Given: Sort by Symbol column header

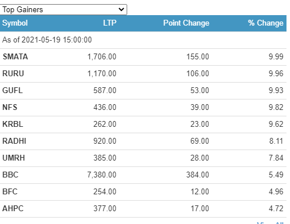Looking at the screenshot, I should point(15,23).
